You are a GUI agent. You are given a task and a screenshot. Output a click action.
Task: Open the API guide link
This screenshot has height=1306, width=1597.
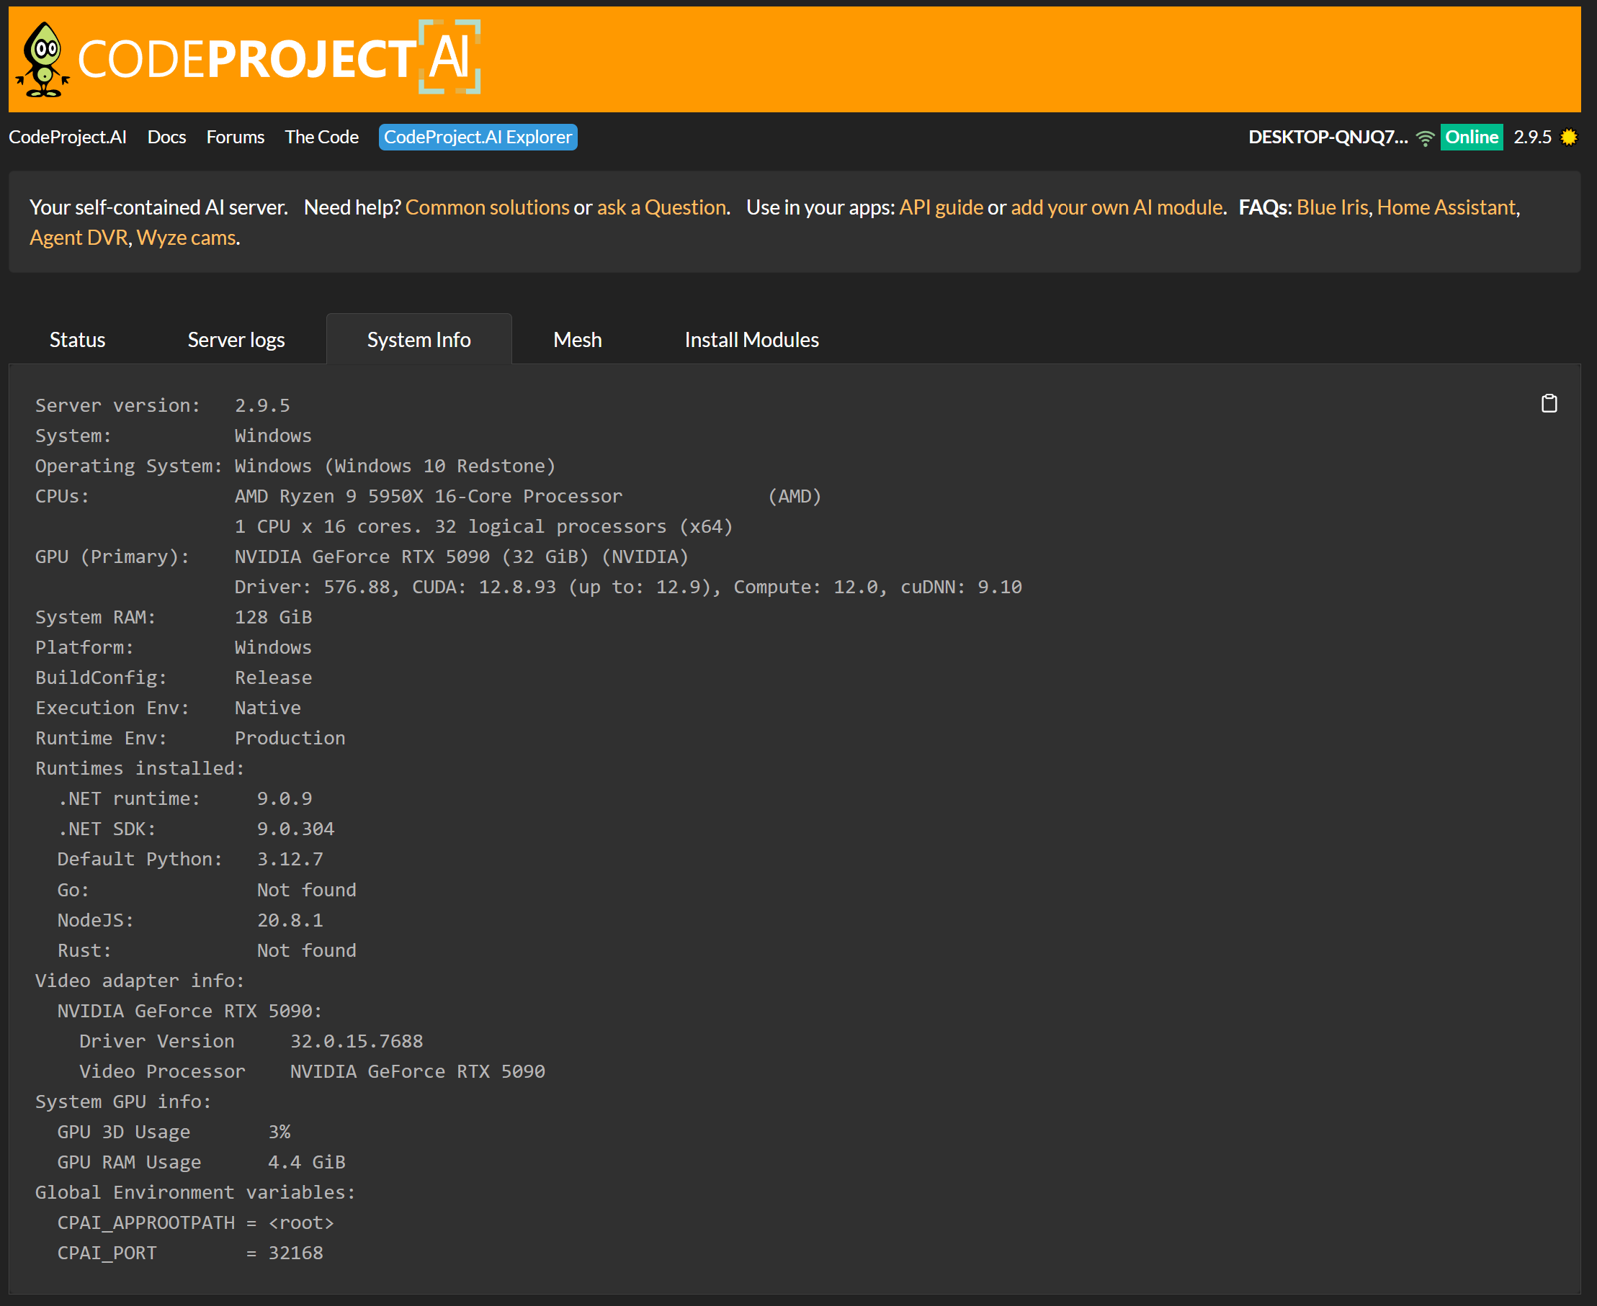click(941, 207)
